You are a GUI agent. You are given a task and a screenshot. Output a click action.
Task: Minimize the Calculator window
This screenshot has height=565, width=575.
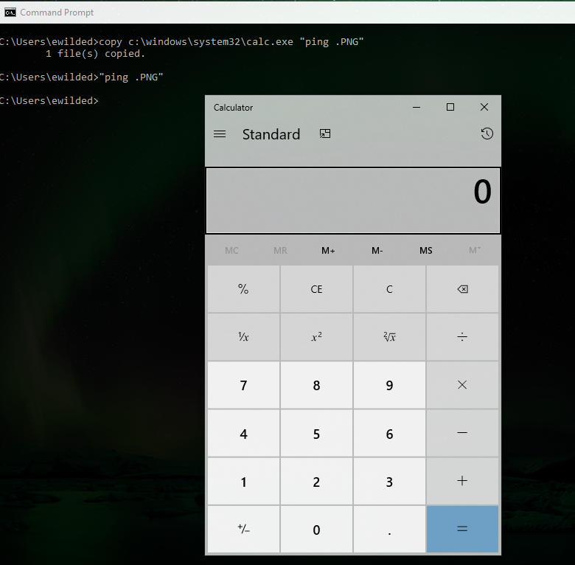tap(417, 107)
